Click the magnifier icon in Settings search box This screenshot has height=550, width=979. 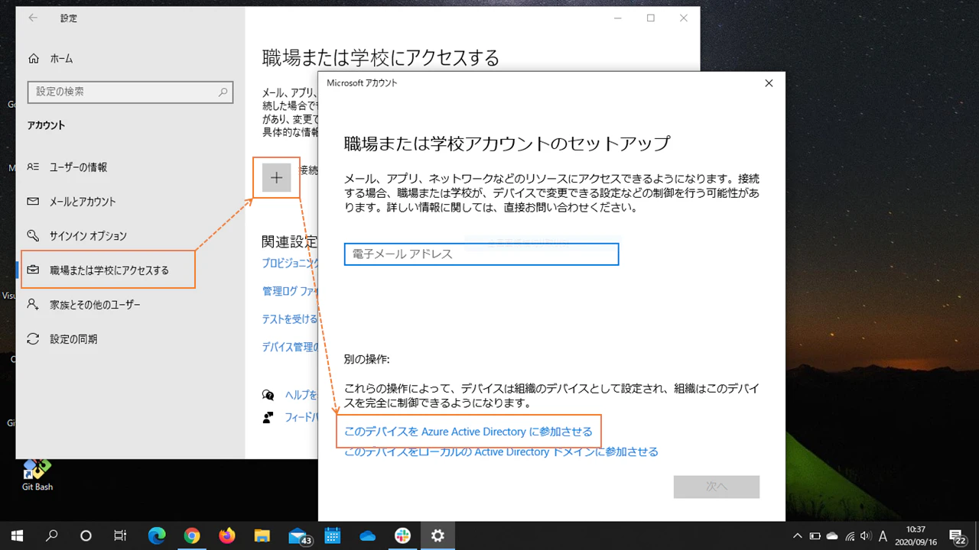click(223, 92)
